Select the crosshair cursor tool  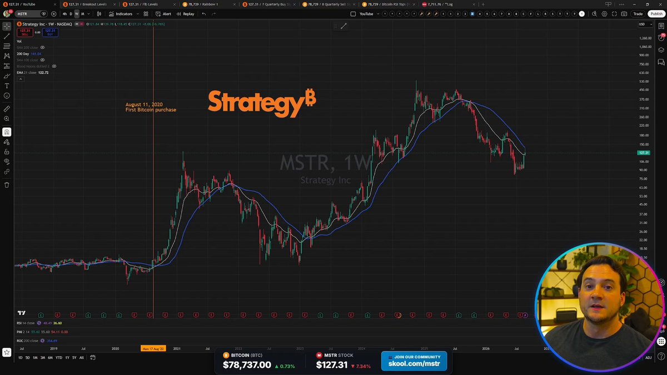[x=7, y=26]
